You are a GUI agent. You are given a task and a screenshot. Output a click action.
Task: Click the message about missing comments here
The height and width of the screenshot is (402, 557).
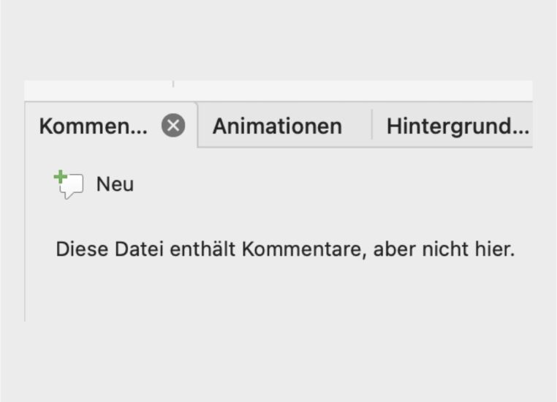(285, 249)
